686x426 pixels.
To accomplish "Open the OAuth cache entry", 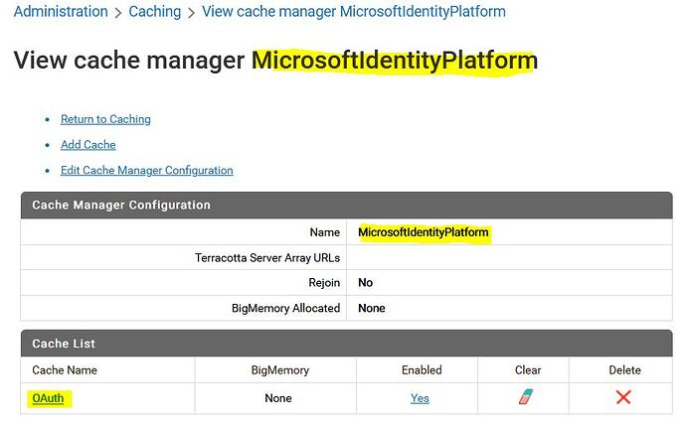I will (48, 398).
